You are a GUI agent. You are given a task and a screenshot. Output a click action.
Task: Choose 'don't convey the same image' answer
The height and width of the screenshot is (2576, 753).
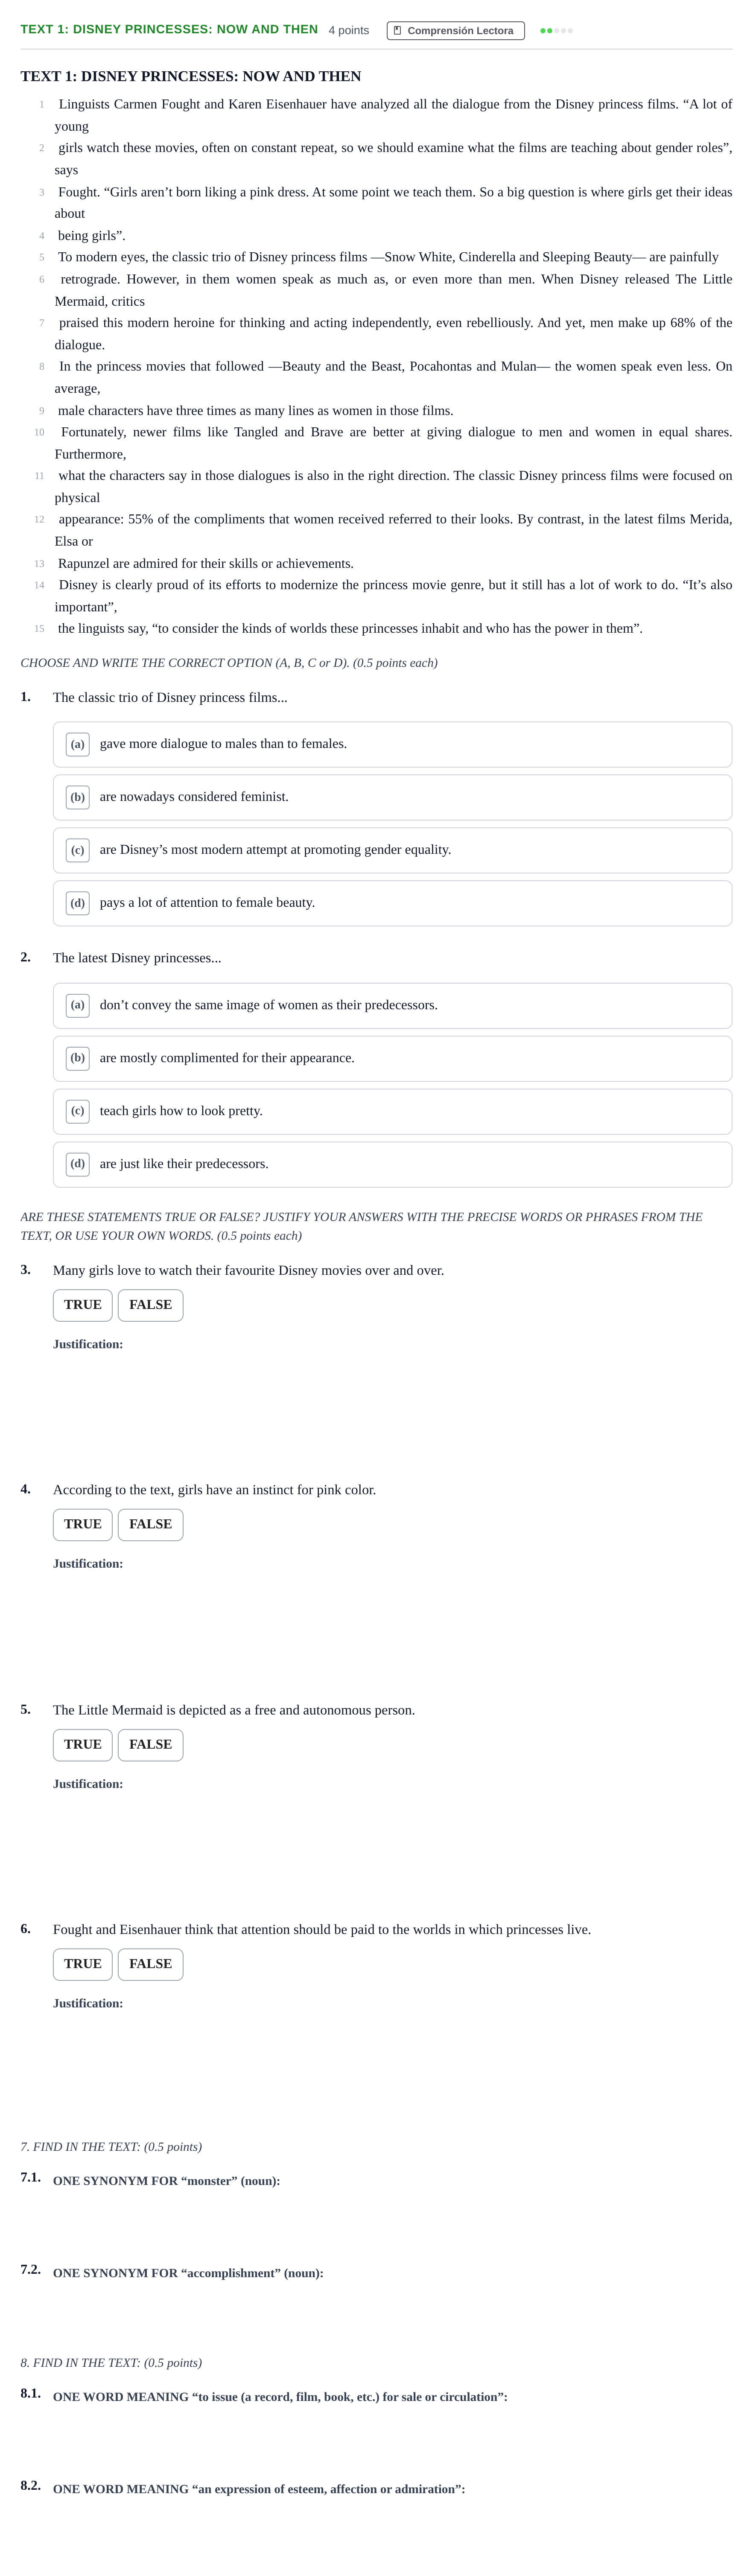tap(392, 1005)
